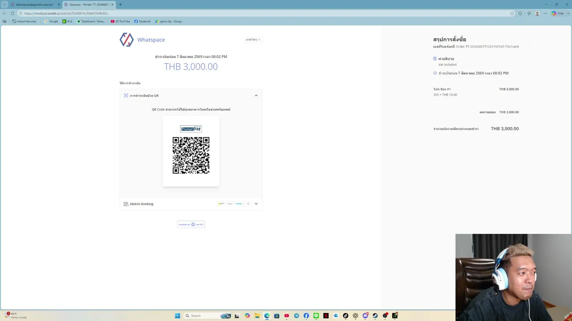Open LINE from the taskbar
This screenshot has width=572, height=321.
point(316,316)
